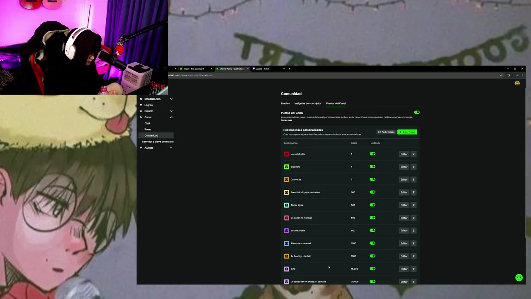Toggle the Calaverita reward off
The image size is (531, 299).
[x=373, y=179]
